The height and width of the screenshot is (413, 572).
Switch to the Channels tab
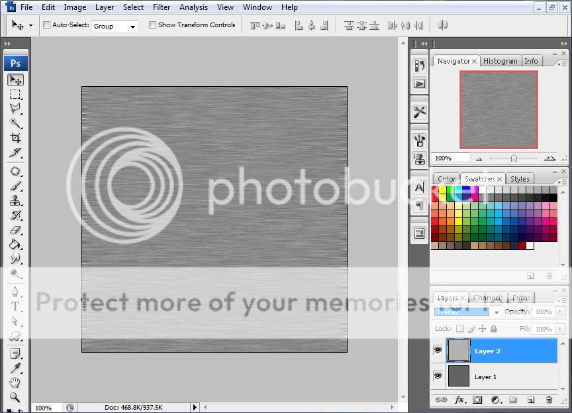(x=488, y=298)
